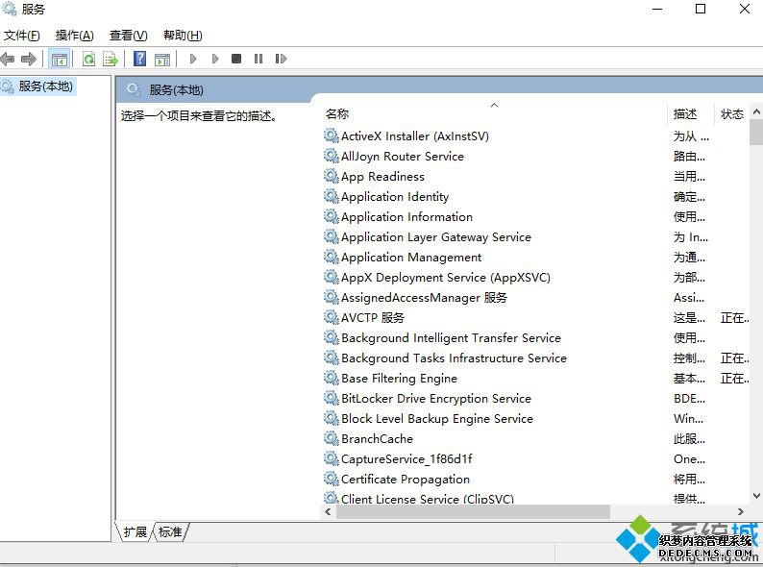This screenshot has height=567, width=763.
Task: Open the 操作(A) menu
Action: 74,35
